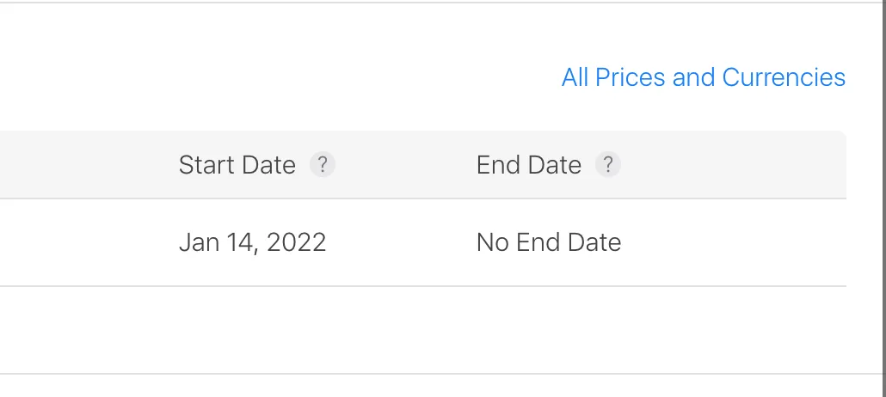886x397 pixels.
Task: View all prices and currencies
Action: (x=703, y=77)
